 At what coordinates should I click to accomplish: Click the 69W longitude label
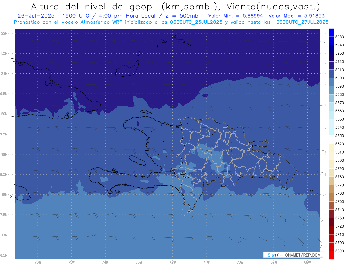274,262
